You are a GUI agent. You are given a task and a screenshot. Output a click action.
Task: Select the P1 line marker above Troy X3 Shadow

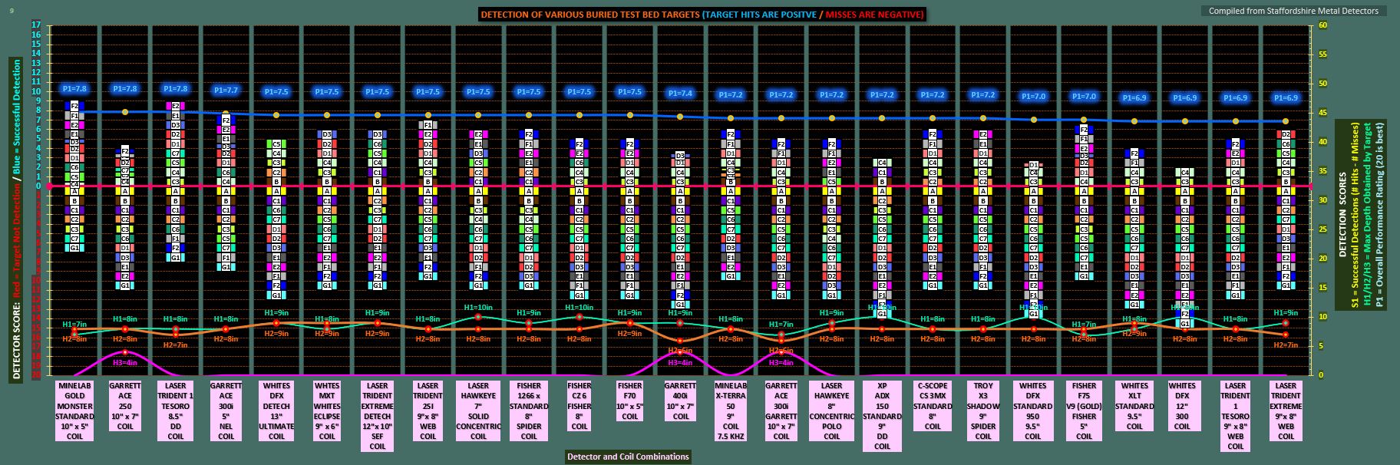click(983, 118)
